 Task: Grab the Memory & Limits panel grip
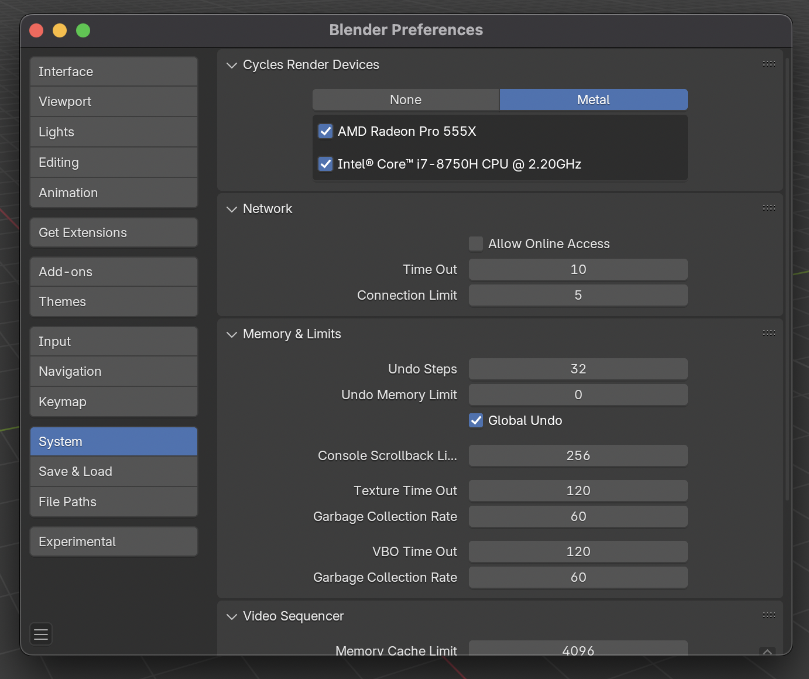pyautogui.click(x=769, y=333)
